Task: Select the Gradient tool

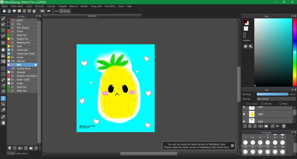Action: click(x=3, y=61)
